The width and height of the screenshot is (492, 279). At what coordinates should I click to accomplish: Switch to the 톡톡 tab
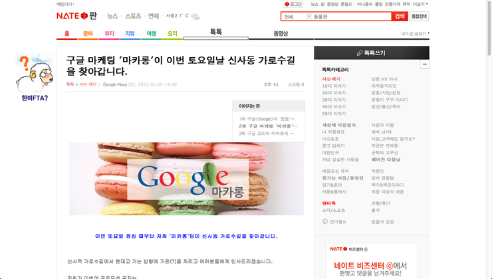click(x=216, y=33)
